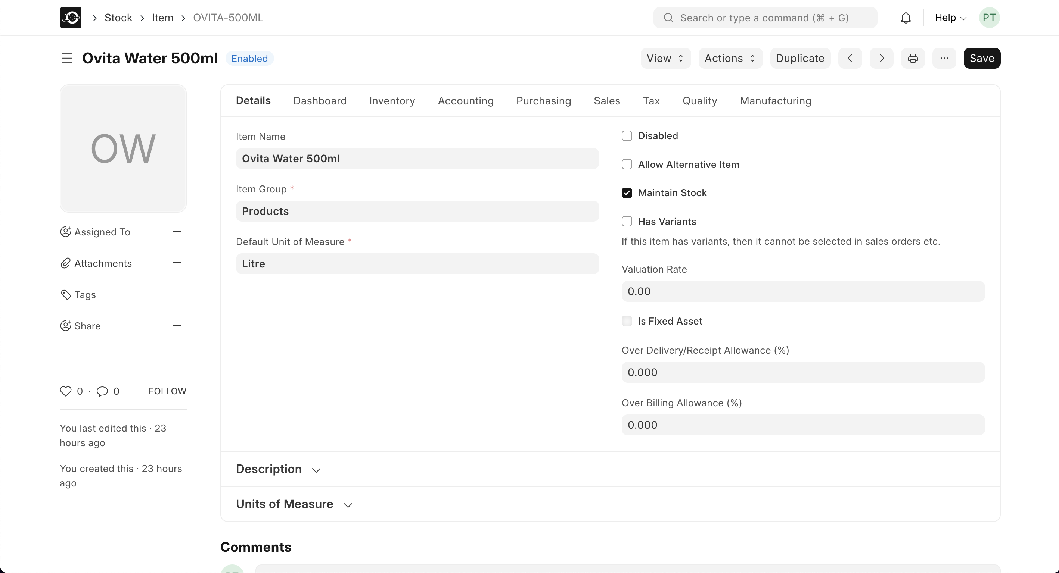
Task: Navigate to previous item with left arrow
Action: pyautogui.click(x=850, y=58)
